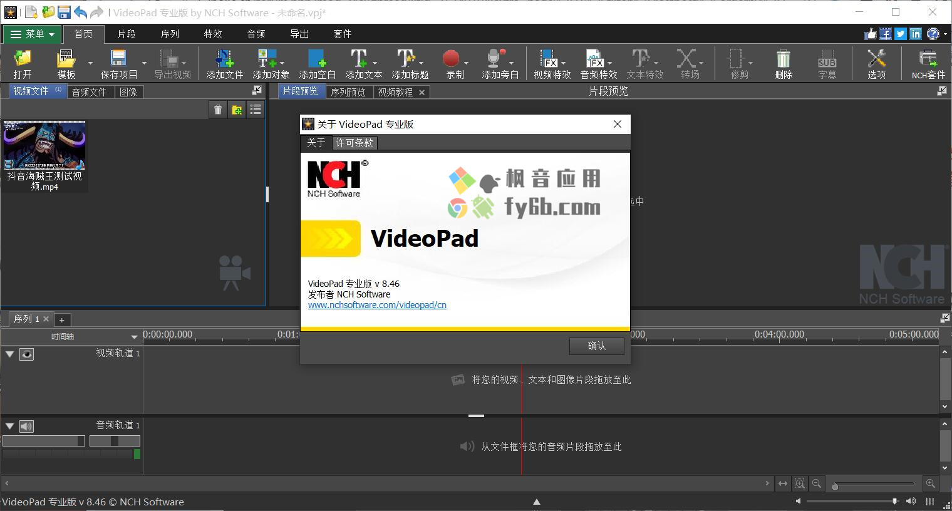
Task: Undock the file bin panel
Action: tap(257, 91)
